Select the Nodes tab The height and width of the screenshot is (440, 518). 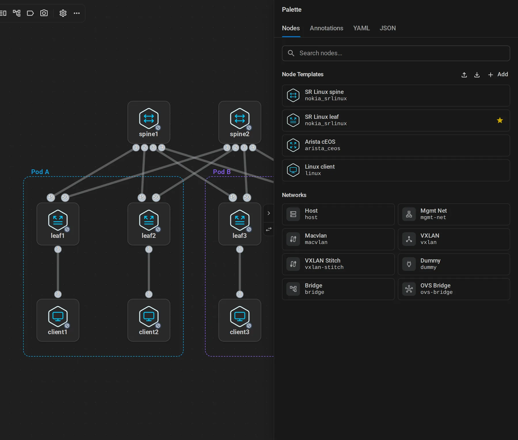click(291, 28)
